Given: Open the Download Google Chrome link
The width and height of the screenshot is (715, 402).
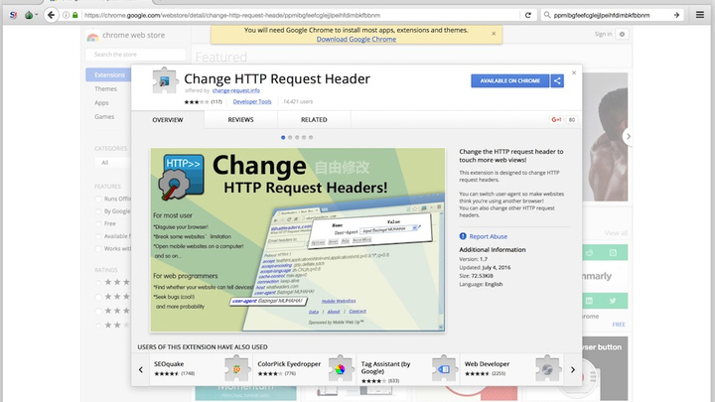Looking at the screenshot, I should point(357,39).
